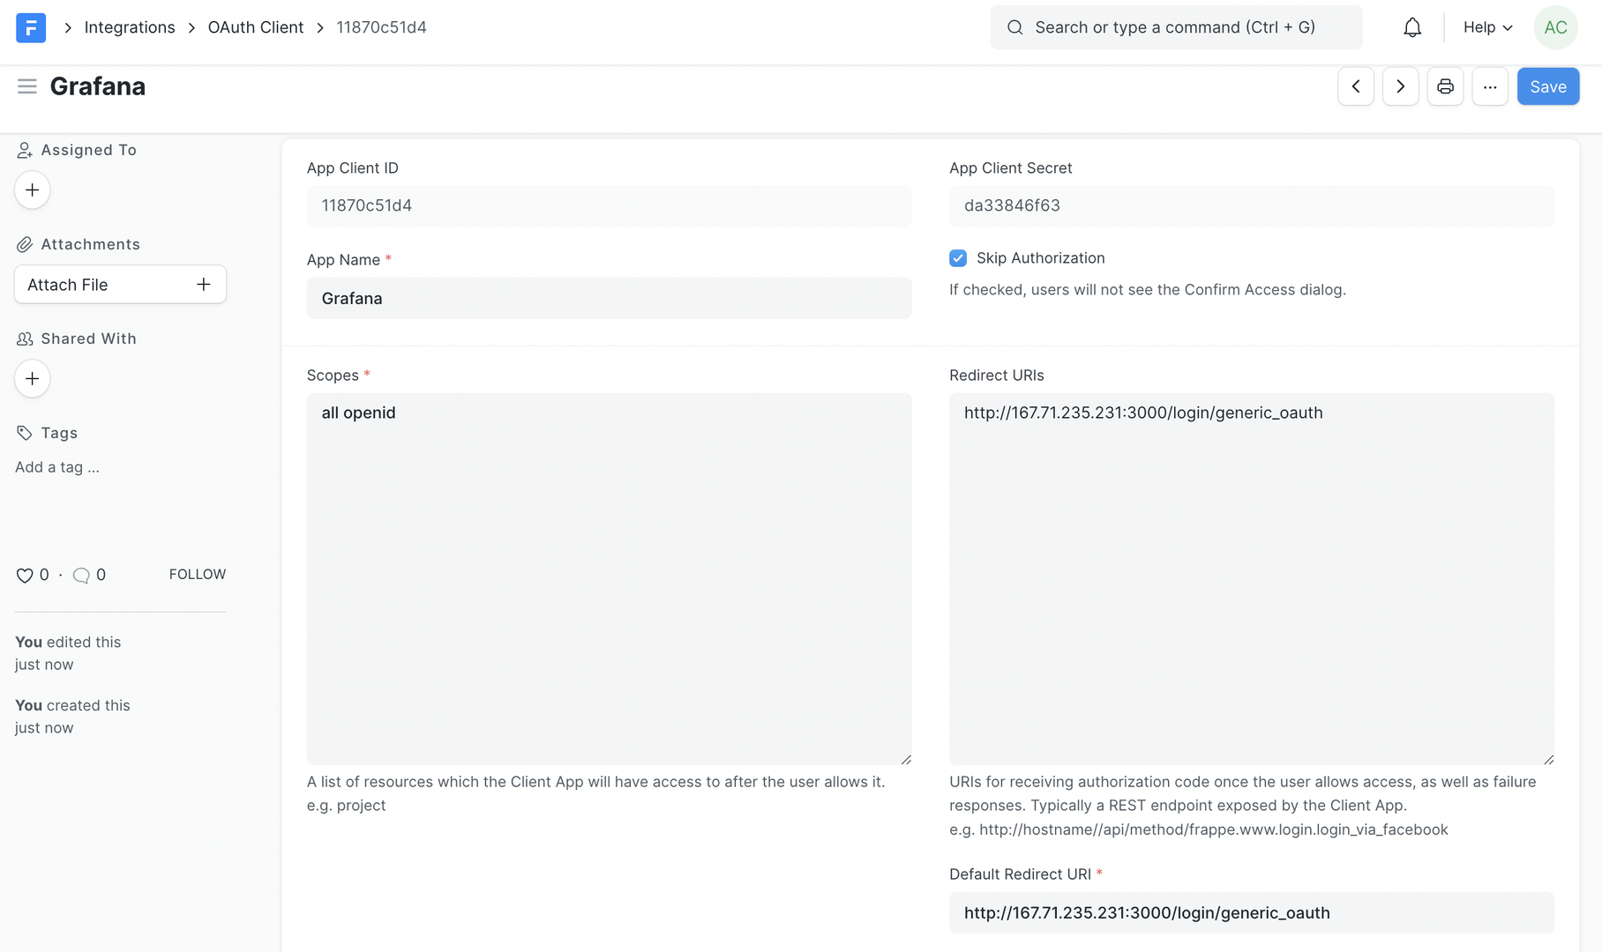The width and height of the screenshot is (1602, 952).
Task: Uncheck the Skip Authorization checkbox
Action: pyautogui.click(x=958, y=257)
